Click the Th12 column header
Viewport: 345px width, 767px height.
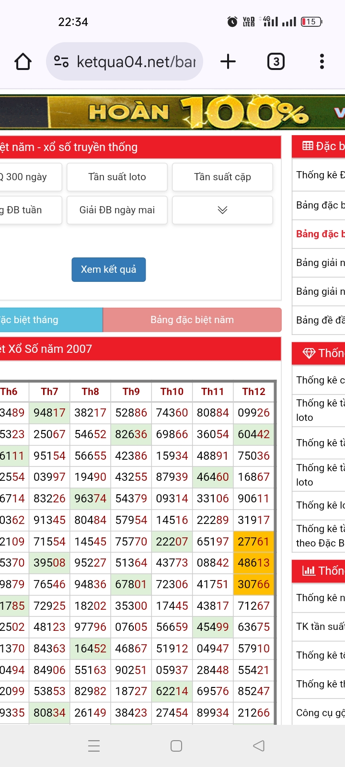[253, 392]
